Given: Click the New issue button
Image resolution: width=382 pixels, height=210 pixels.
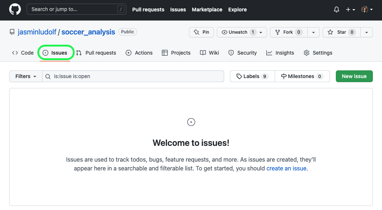Looking at the screenshot, I should tap(354, 76).
